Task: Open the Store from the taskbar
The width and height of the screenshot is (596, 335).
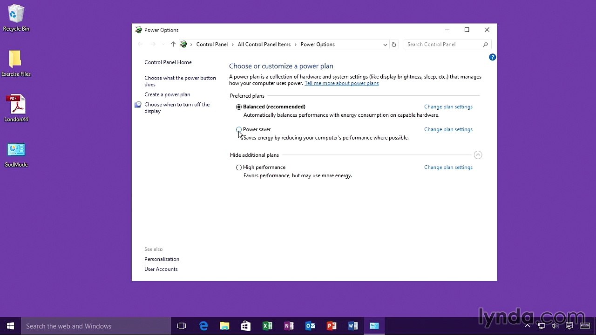Action: point(246,326)
